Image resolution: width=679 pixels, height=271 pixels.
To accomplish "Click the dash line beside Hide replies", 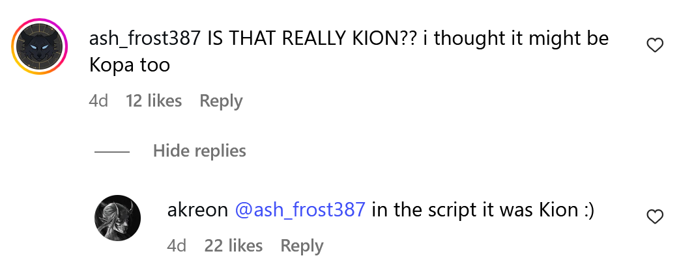I will [111, 151].
